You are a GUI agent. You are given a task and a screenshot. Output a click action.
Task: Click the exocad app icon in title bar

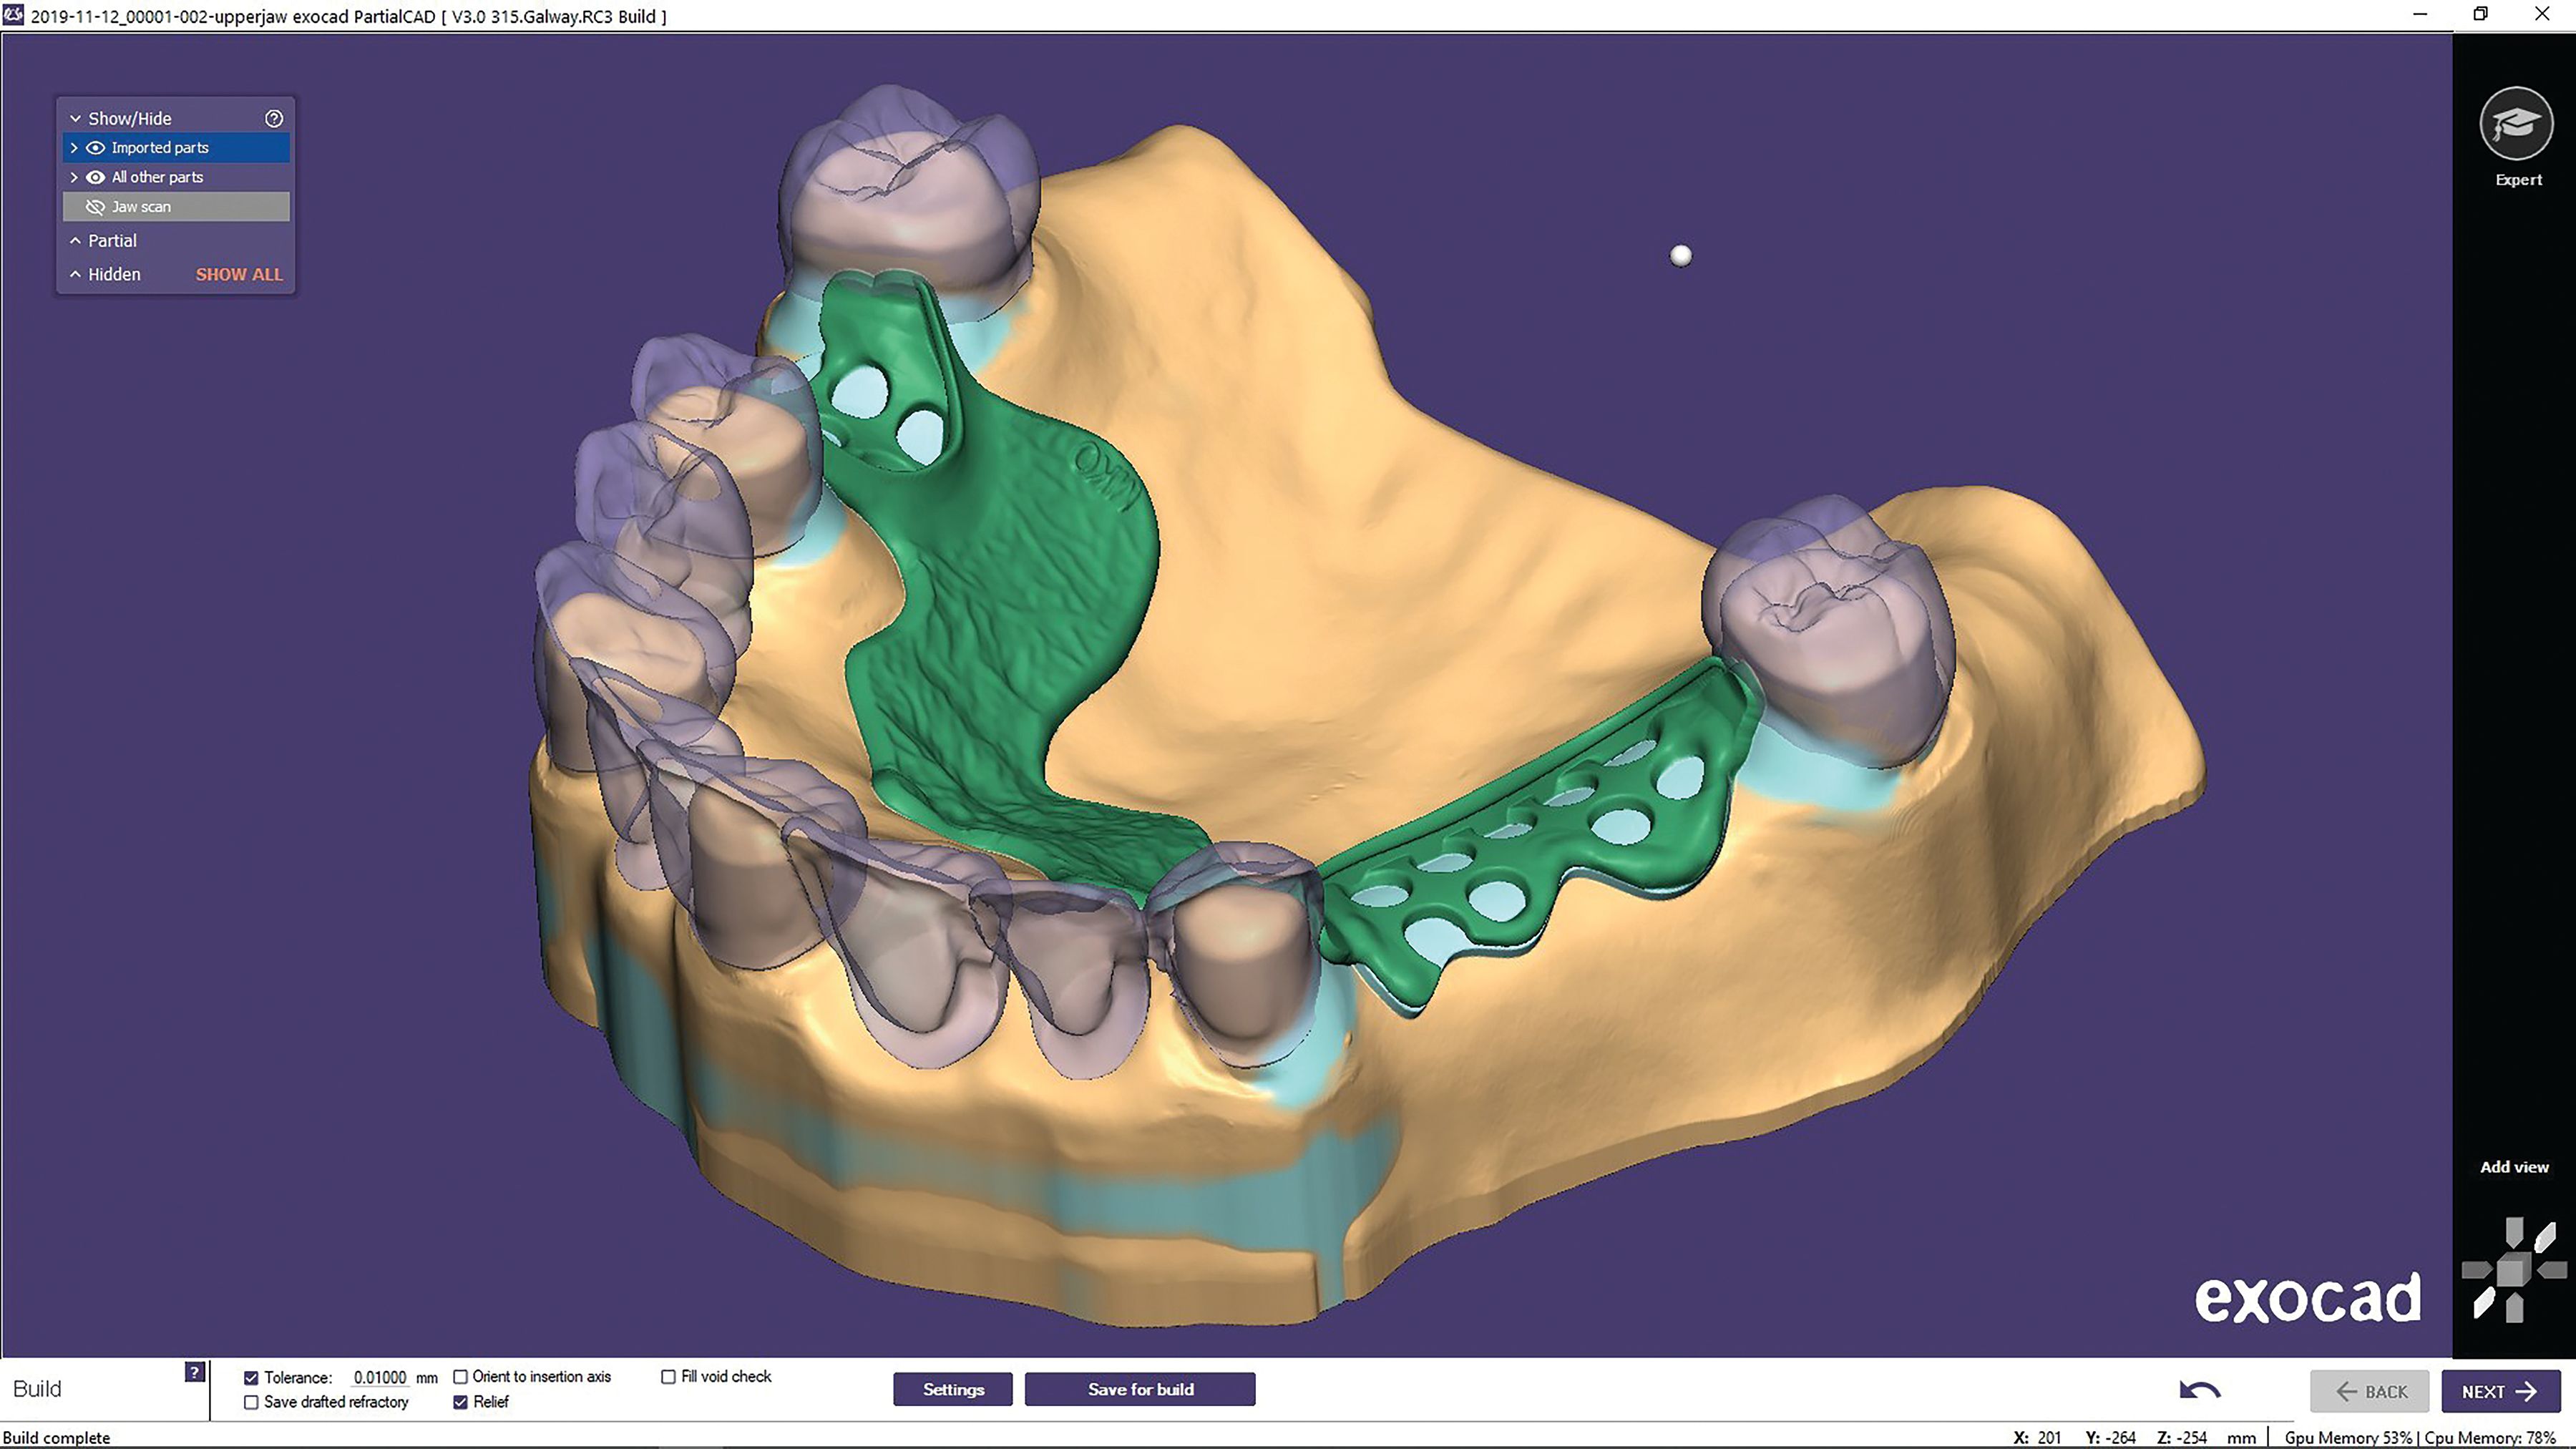pyautogui.click(x=13, y=15)
